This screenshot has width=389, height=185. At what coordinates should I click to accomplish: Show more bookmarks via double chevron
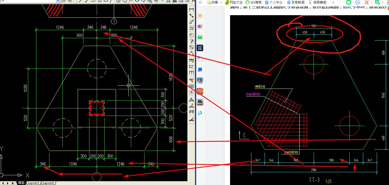tap(333, 2)
